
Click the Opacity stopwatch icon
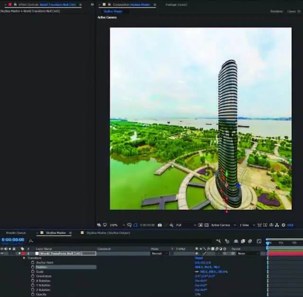33,294
